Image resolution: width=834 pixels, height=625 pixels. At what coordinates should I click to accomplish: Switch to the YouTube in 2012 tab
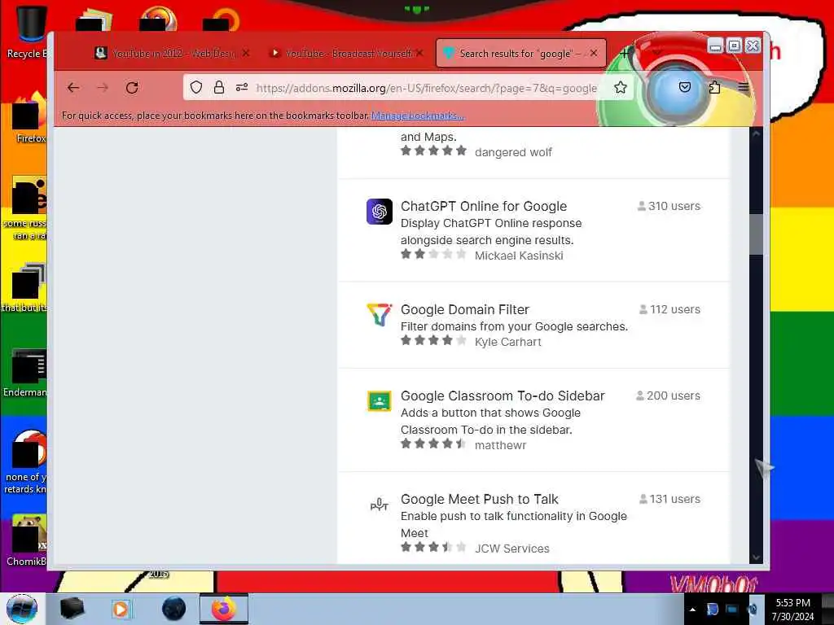(x=171, y=53)
